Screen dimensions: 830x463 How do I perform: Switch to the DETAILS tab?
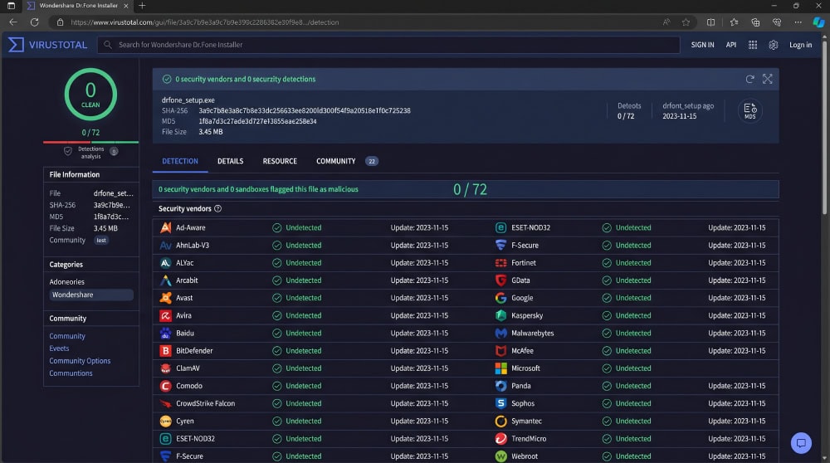(230, 162)
